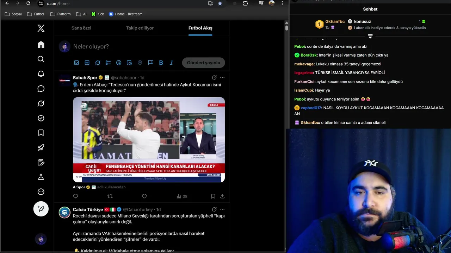Open the Sosyal bookmarks folder
Viewport: 451px width, 253px height.
point(13,14)
